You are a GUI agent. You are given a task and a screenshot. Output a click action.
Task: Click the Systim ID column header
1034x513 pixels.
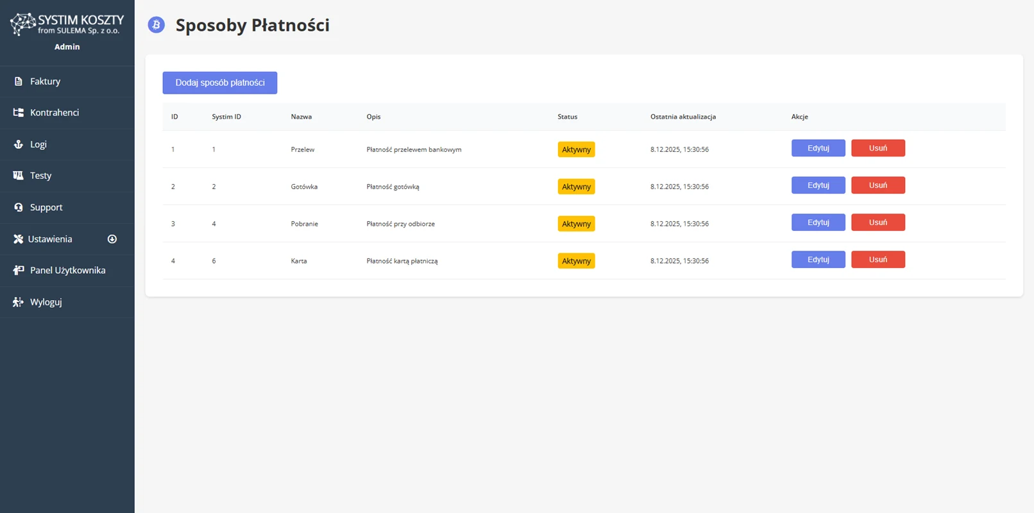(x=226, y=117)
